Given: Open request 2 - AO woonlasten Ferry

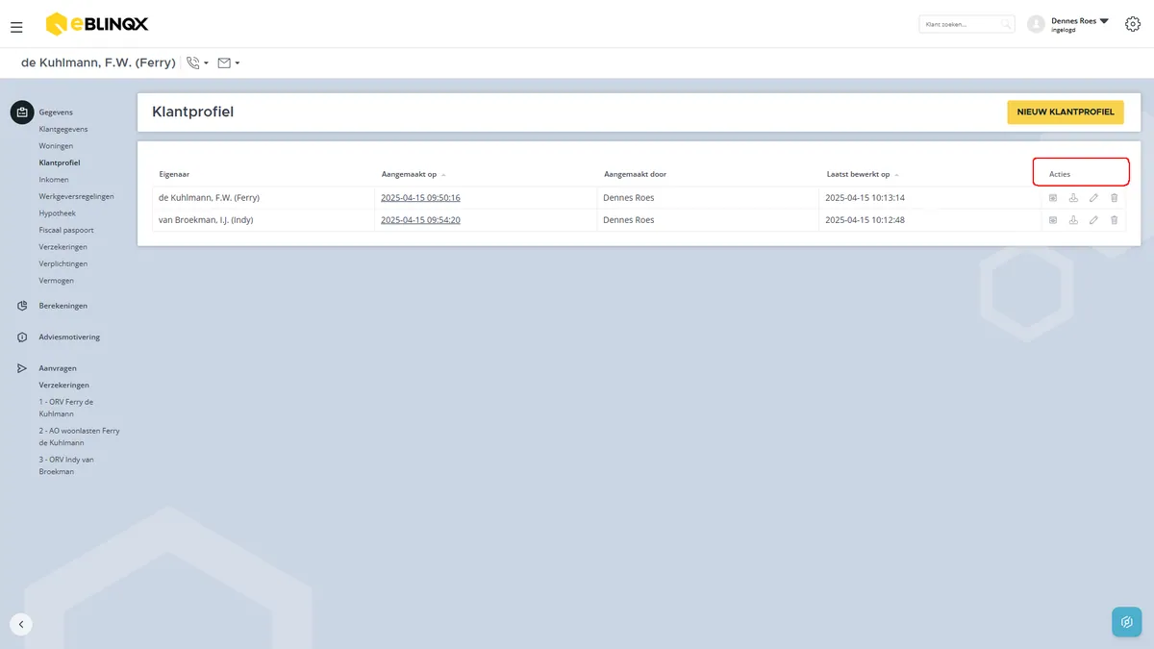Looking at the screenshot, I should [x=79, y=437].
